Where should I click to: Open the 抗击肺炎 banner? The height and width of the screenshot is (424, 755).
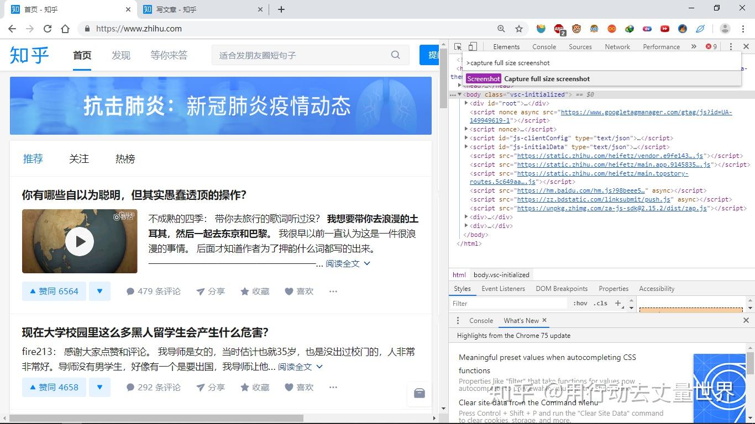click(221, 105)
